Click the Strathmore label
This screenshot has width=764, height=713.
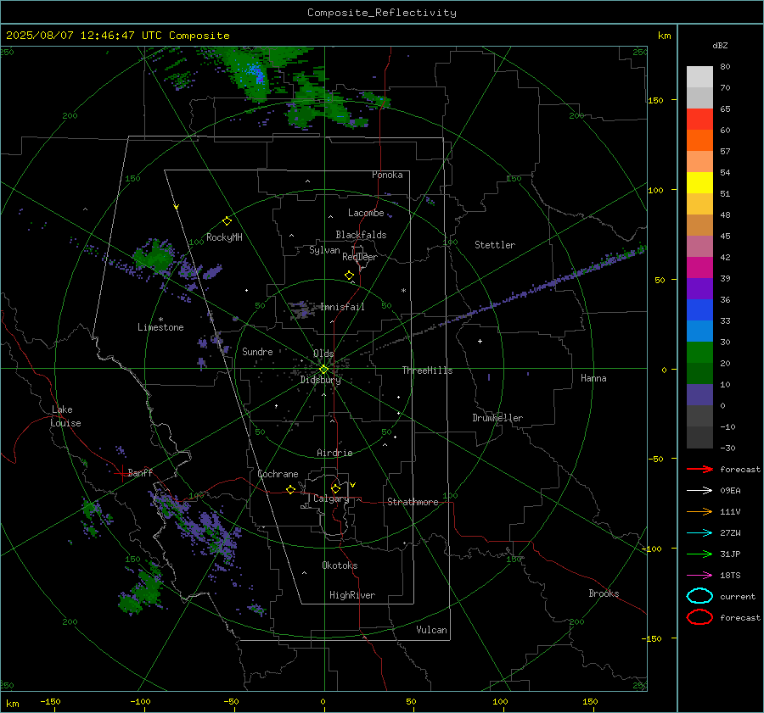point(413,502)
